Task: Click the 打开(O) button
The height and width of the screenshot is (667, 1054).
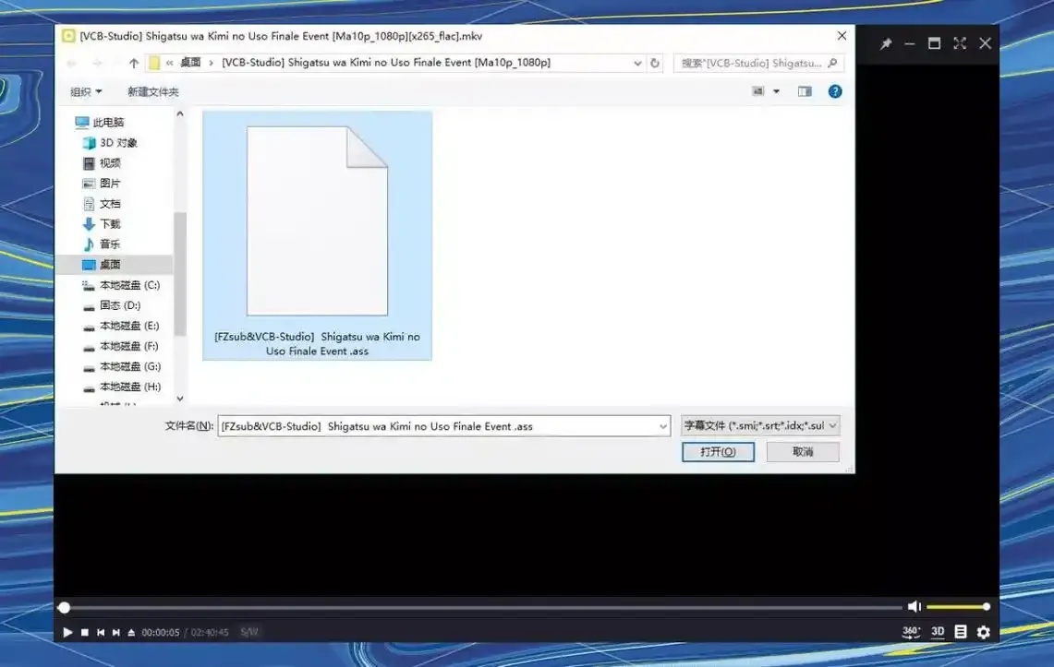Action: [x=718, y=452]
